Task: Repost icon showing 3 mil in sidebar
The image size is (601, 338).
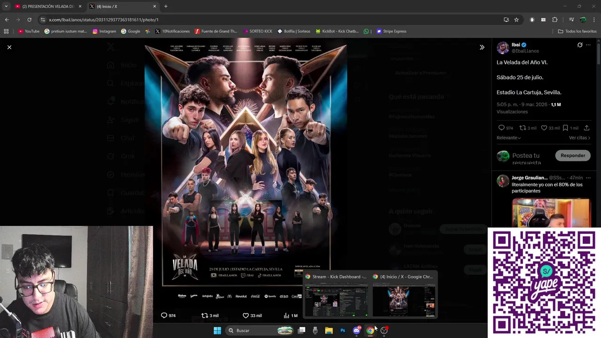Action: click(527, 128)
